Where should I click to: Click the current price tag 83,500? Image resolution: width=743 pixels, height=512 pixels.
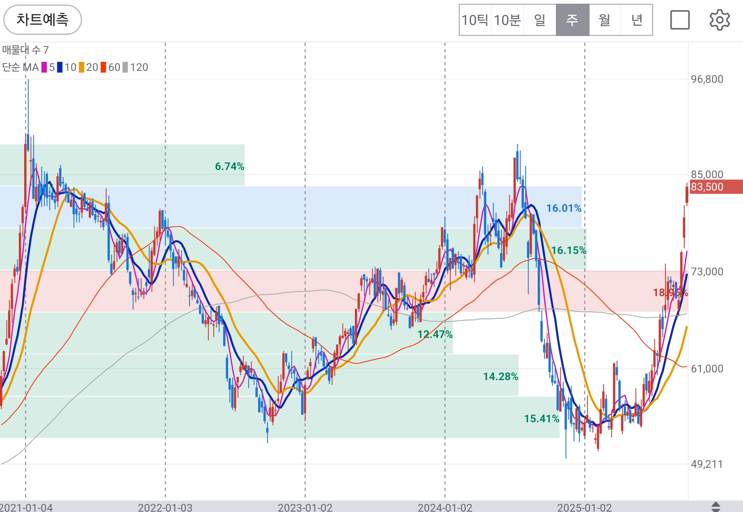(x=716, y=187)
